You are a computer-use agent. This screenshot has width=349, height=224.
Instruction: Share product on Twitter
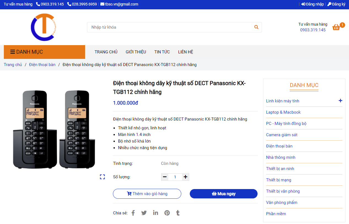tap(144, 213)
